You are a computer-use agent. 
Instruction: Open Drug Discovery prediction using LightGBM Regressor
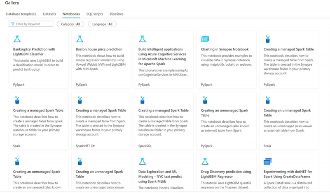point(226,174)
